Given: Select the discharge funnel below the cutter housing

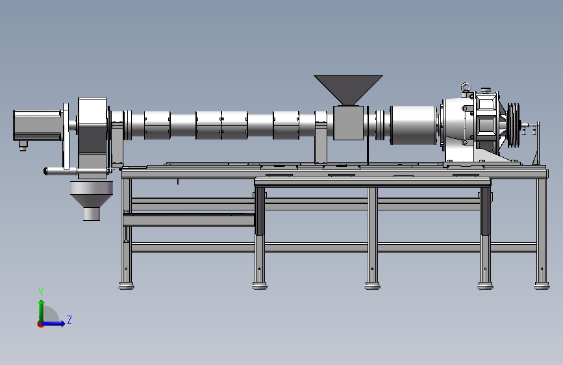Looking at the screenshot, I should (x=92, y=200).
